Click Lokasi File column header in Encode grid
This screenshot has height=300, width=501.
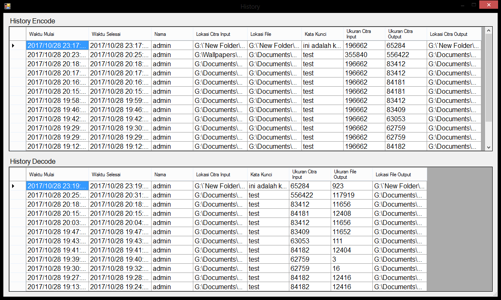[x=274, y=34]
